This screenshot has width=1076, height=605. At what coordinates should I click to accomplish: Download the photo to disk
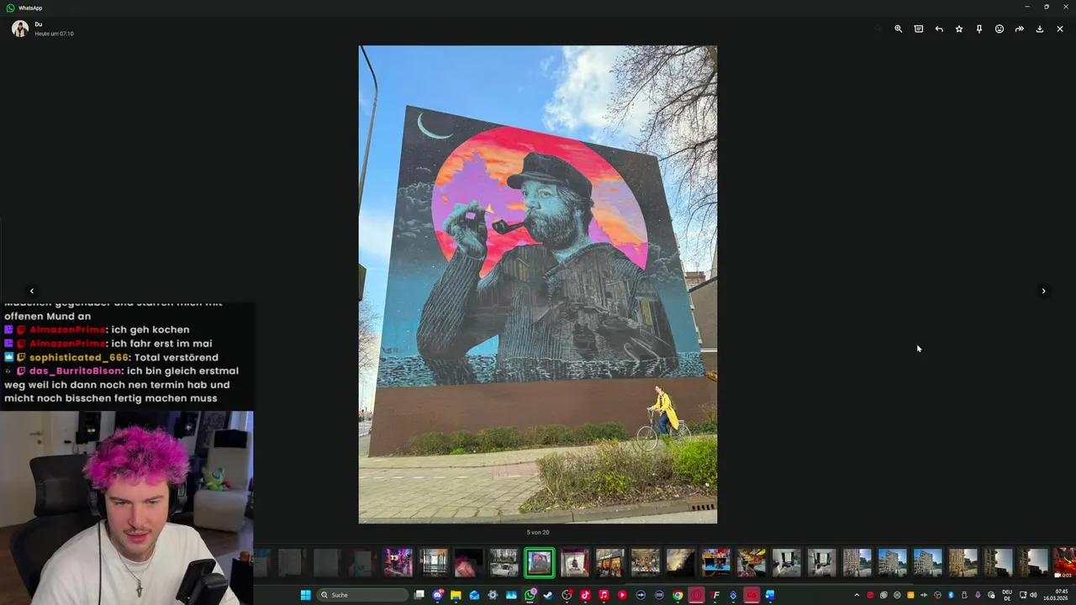coord(1040,29)
